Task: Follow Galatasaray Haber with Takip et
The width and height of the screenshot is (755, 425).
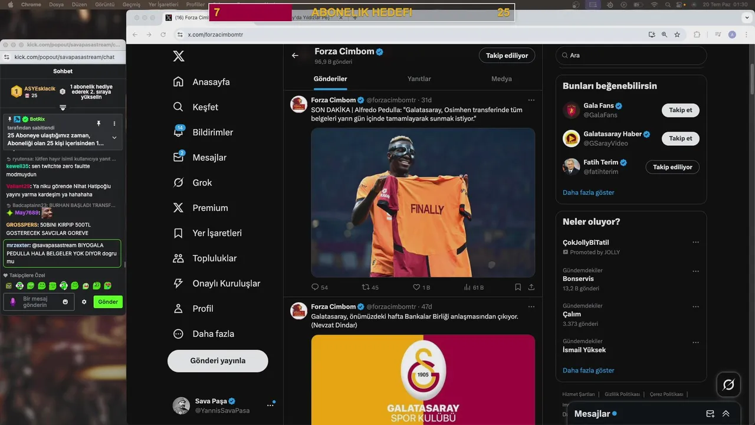Action: 681,138
